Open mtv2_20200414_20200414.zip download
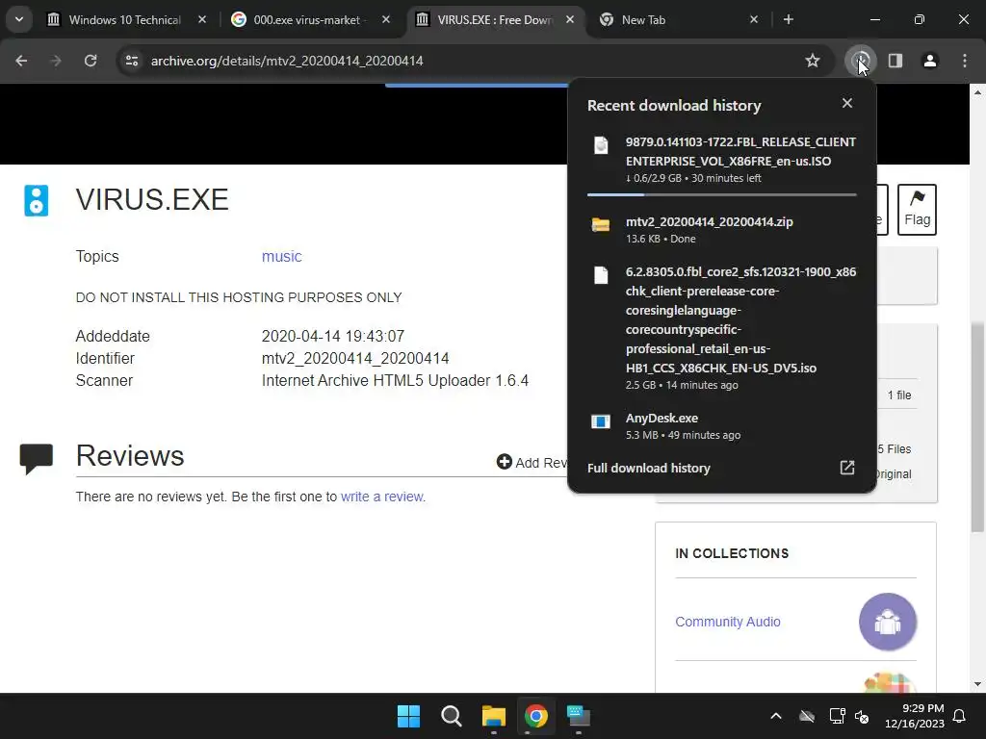The height and width of the screenshot is (739, 986). tap(721, 229)
